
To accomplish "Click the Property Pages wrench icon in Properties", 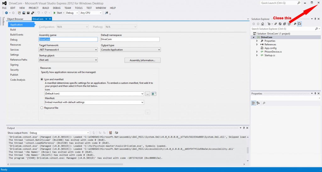I will pos(264,103).
